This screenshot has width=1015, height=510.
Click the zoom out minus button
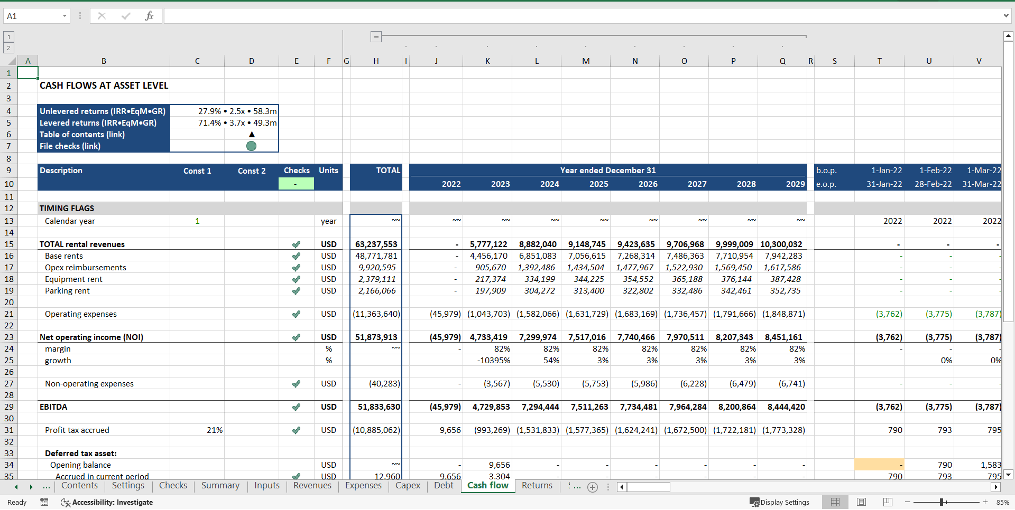907,502
